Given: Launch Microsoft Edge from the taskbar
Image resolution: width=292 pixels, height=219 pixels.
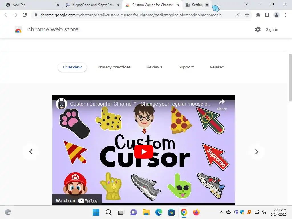Looking at the screenshot, I should pos(159,212).
